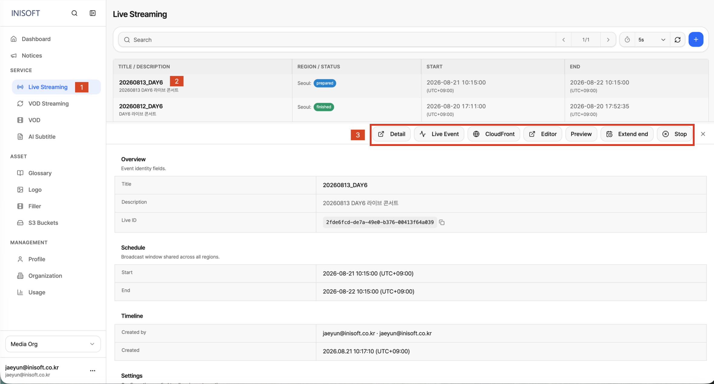Click the Editor button
This screenshot has height=384, width=714.
[x=543, y=134]
